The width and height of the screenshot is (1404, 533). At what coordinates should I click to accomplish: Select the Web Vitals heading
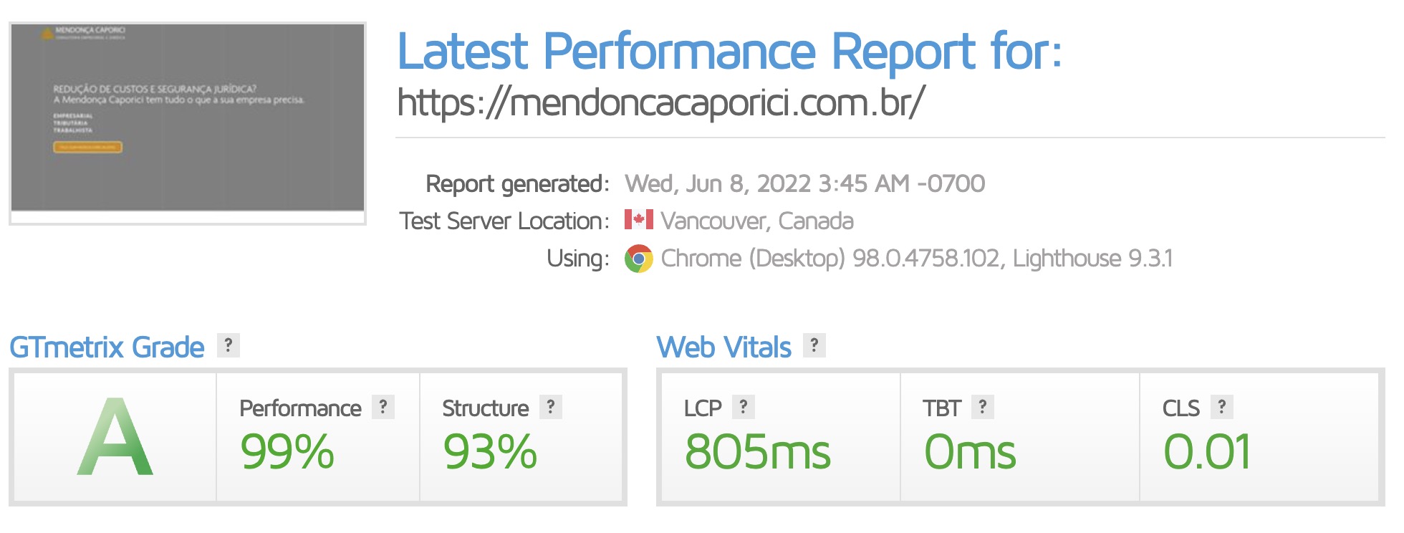click(x=724, y=347)
